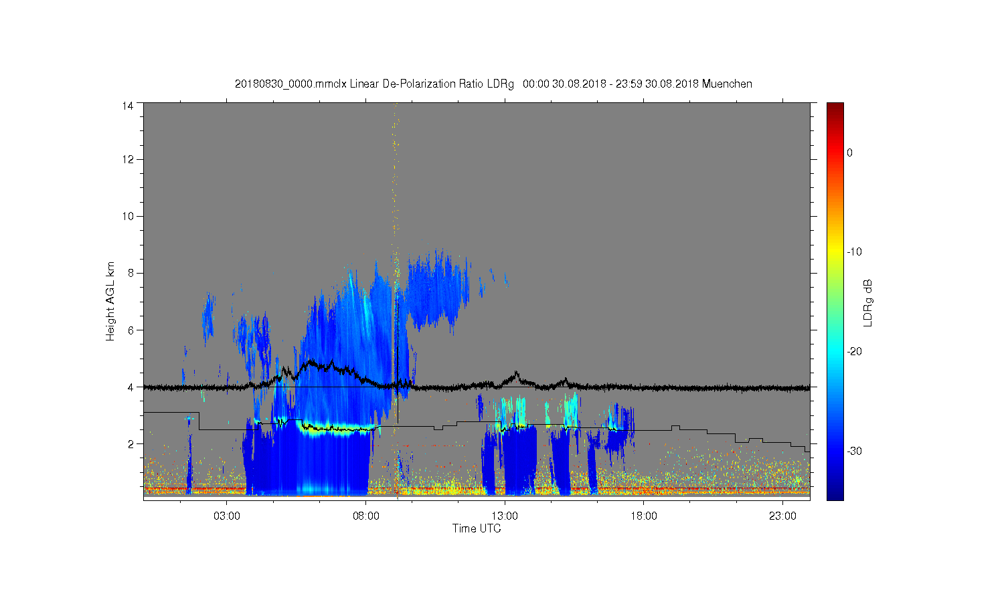The width and height of the screenshot is (1004, 602).
Task: Click the 2 km height tick label
Action: (131, 443)
